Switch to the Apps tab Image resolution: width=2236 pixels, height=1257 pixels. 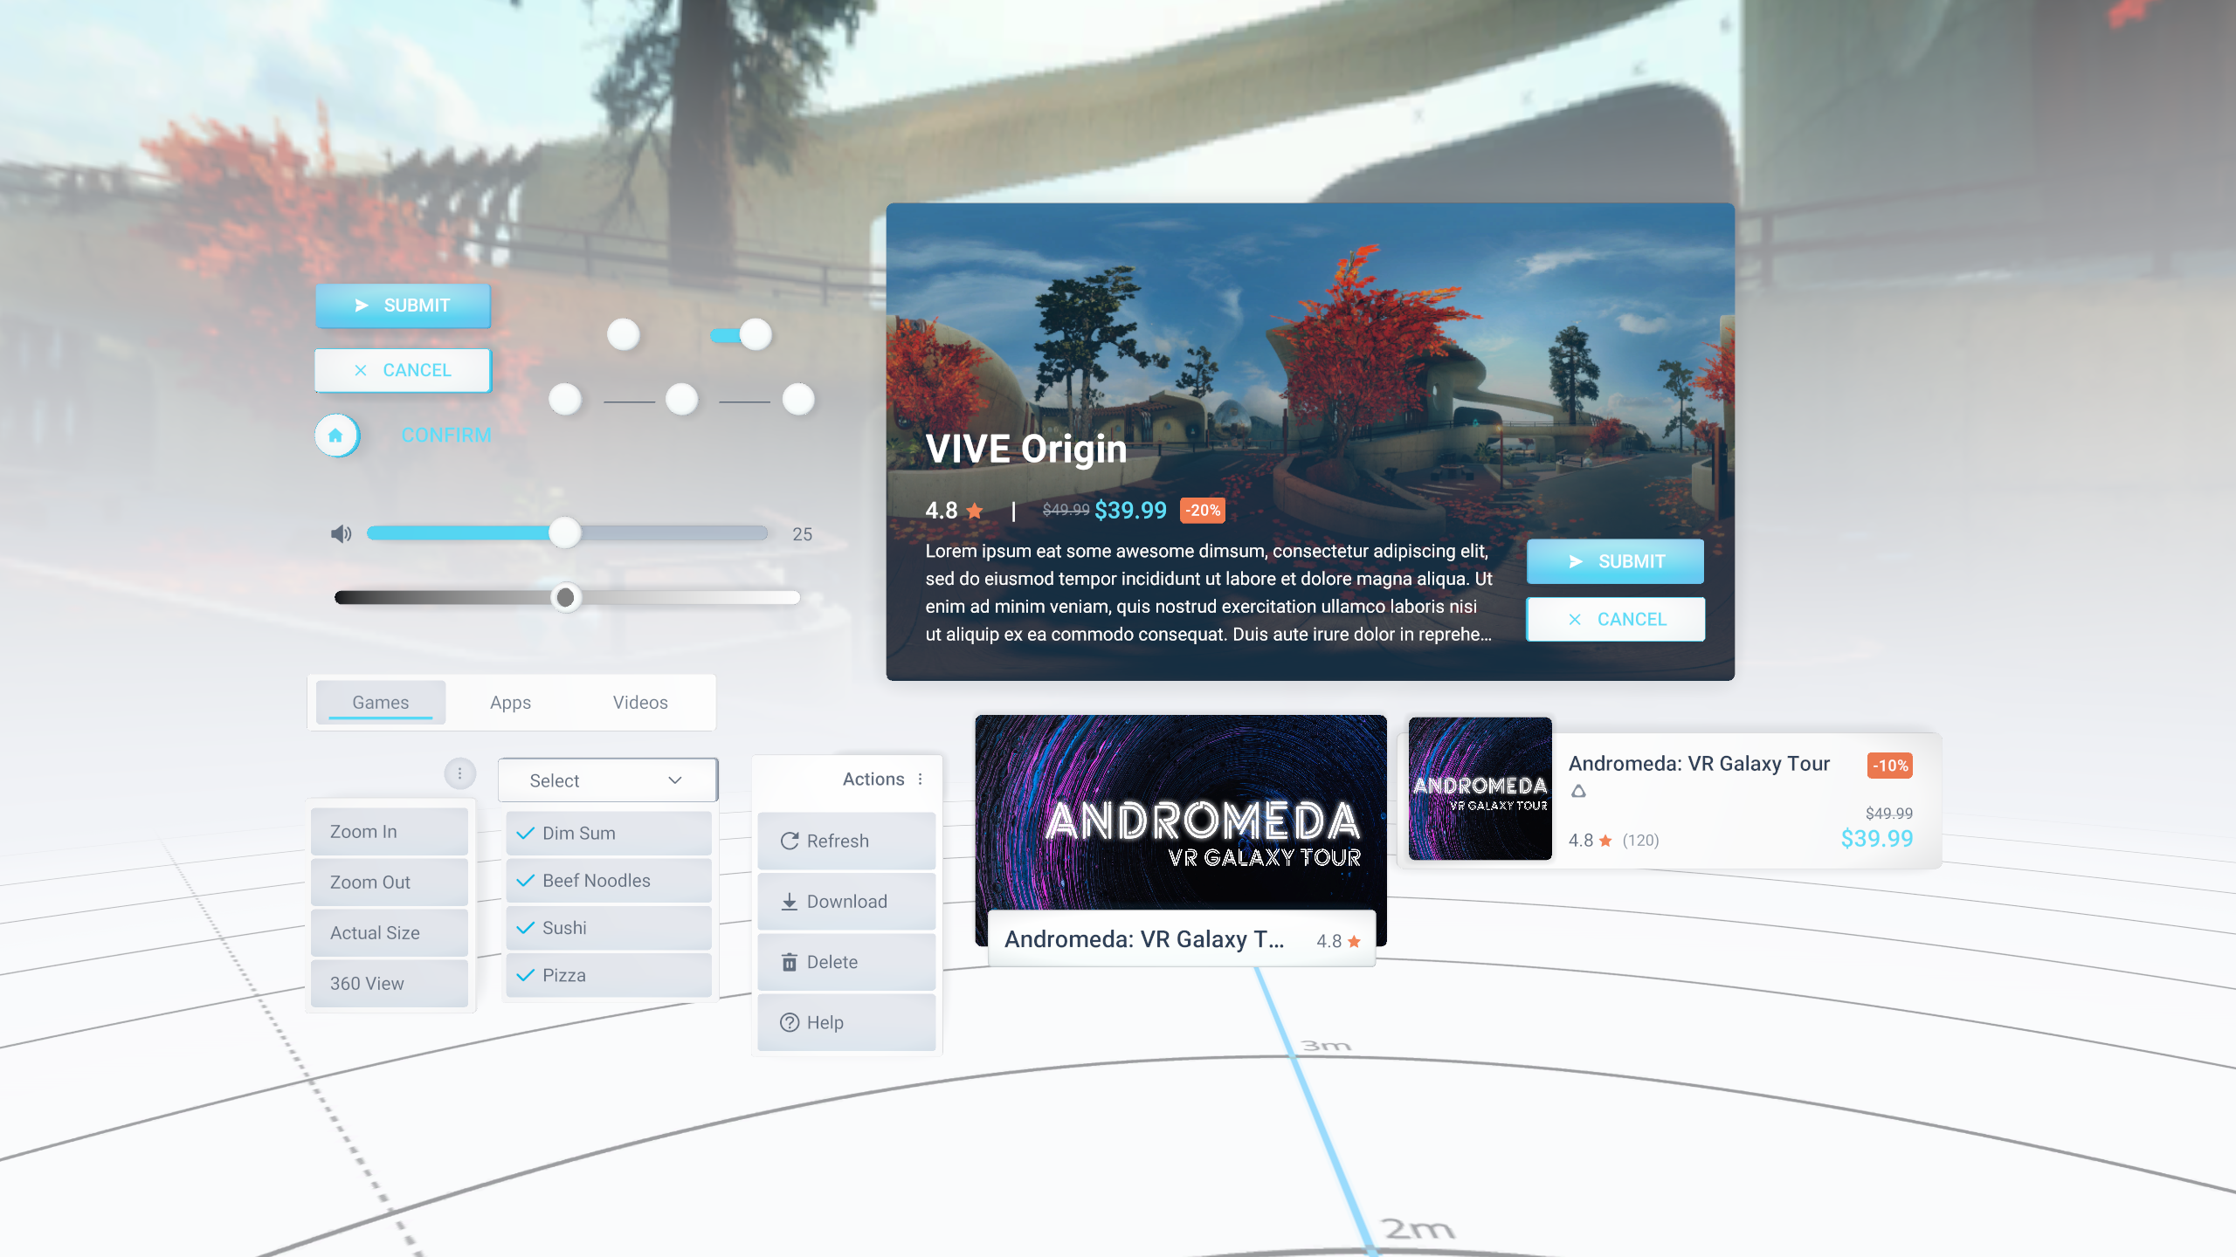tap(510, 702)
